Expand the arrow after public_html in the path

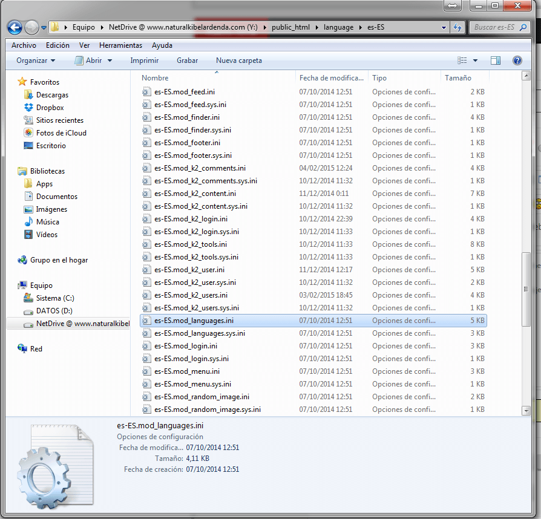(x=316, y=27)
